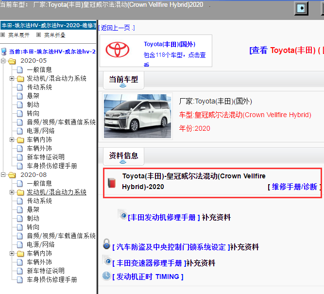This screenshot has height=294, width=324.
Task: Click the 2020-05 folder icon
Action: pyautogui.click(x=12, y=61)
